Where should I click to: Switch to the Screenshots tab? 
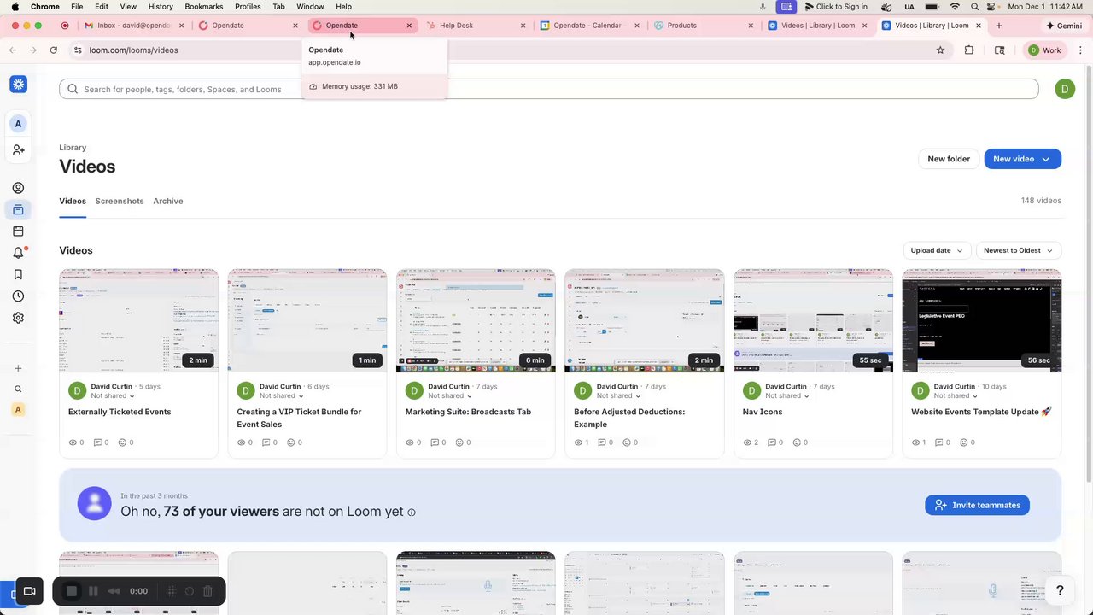click(120, 201)
